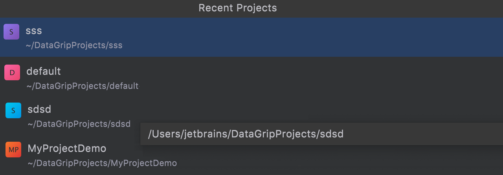The width and height of the screenshot is (503, 175).
Task: Open the sss project by its name
Action: point(34,31)
